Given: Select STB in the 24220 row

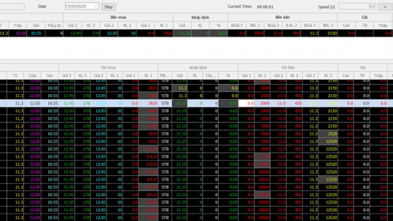Looking at the screenshot, I should (x=165, y=202).
